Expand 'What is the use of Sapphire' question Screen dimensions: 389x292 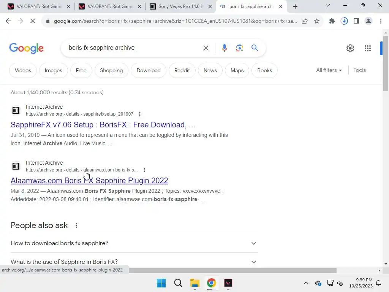(x=134, y=262)
